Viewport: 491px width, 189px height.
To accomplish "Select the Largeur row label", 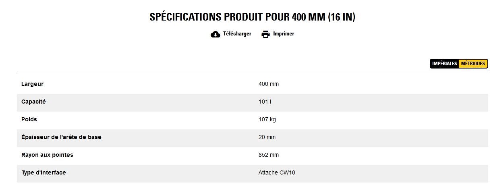I will click(x=32, y=84).
